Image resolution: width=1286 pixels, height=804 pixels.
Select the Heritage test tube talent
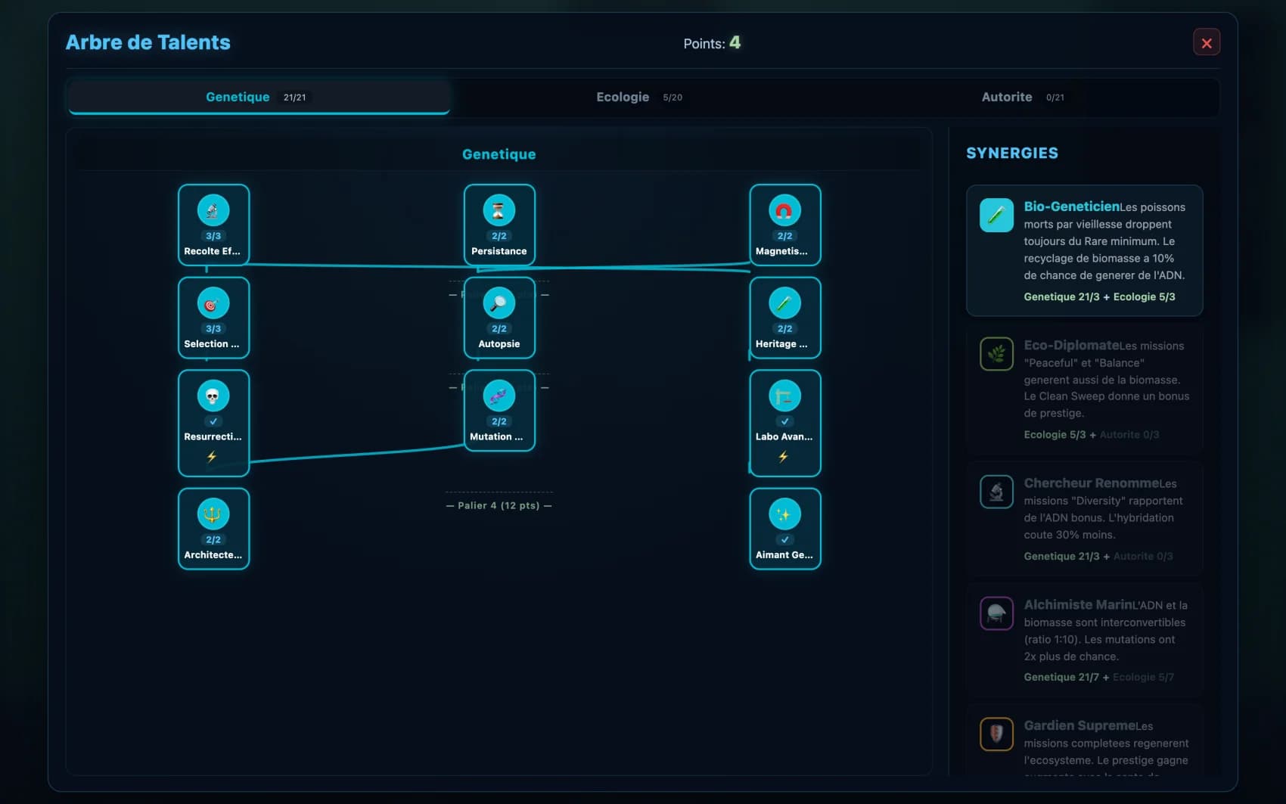coord(785,318)
